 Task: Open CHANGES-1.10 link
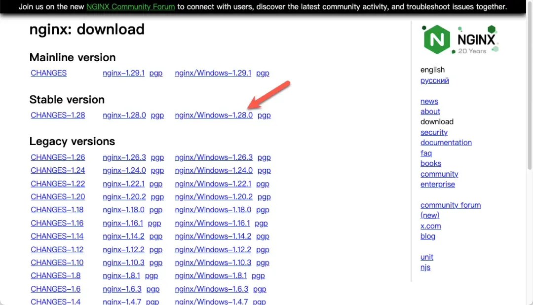pos(57,263)
